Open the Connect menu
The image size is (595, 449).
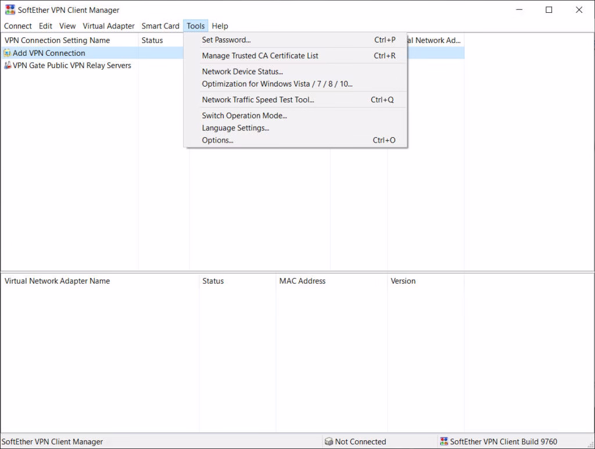click(18, 26)
